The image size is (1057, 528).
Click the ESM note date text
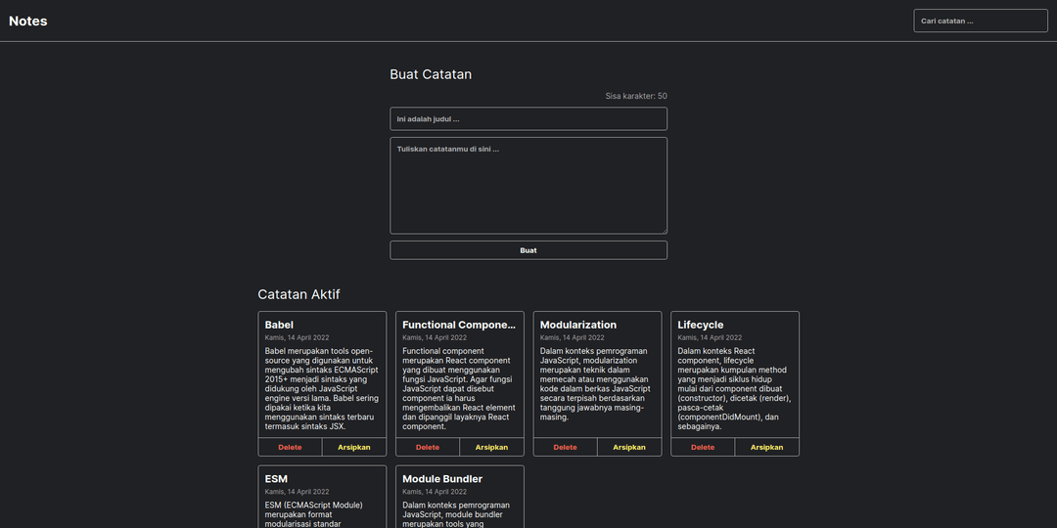click(297, 492)
